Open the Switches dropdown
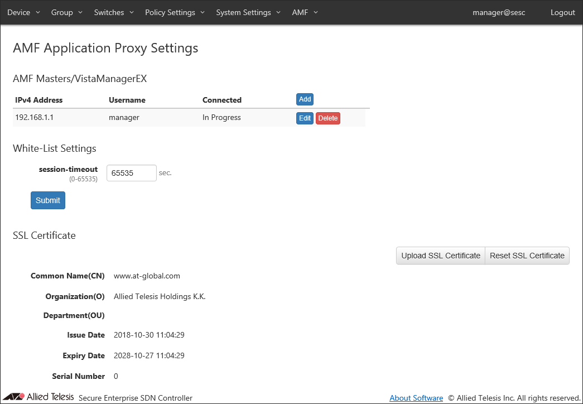583x404 pixels. [114, 12]
